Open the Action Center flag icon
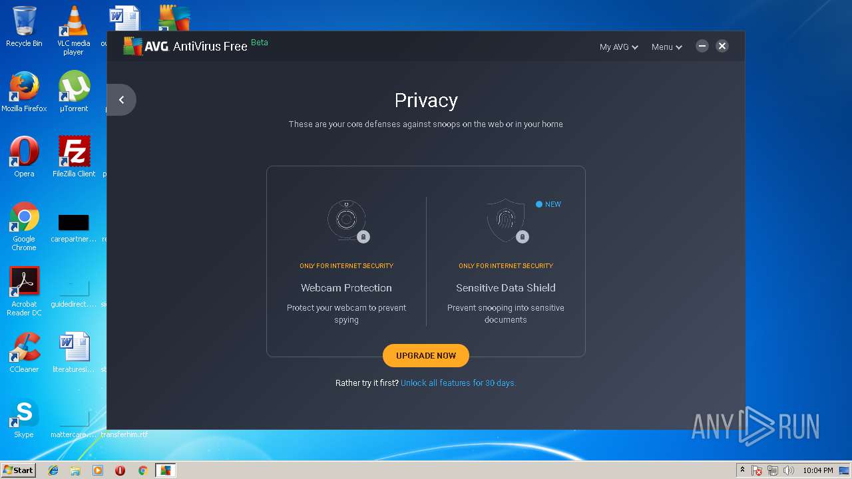Image resolution: width=852 pixels, height=479 pixels. pos(757,470)
